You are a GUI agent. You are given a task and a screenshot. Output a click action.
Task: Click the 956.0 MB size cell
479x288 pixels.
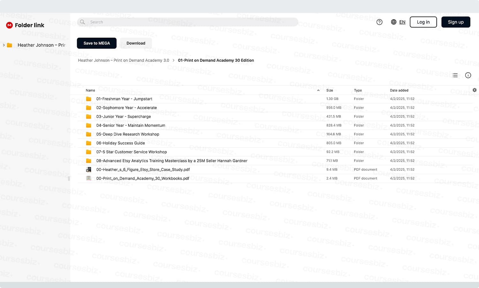coord(334,108)
